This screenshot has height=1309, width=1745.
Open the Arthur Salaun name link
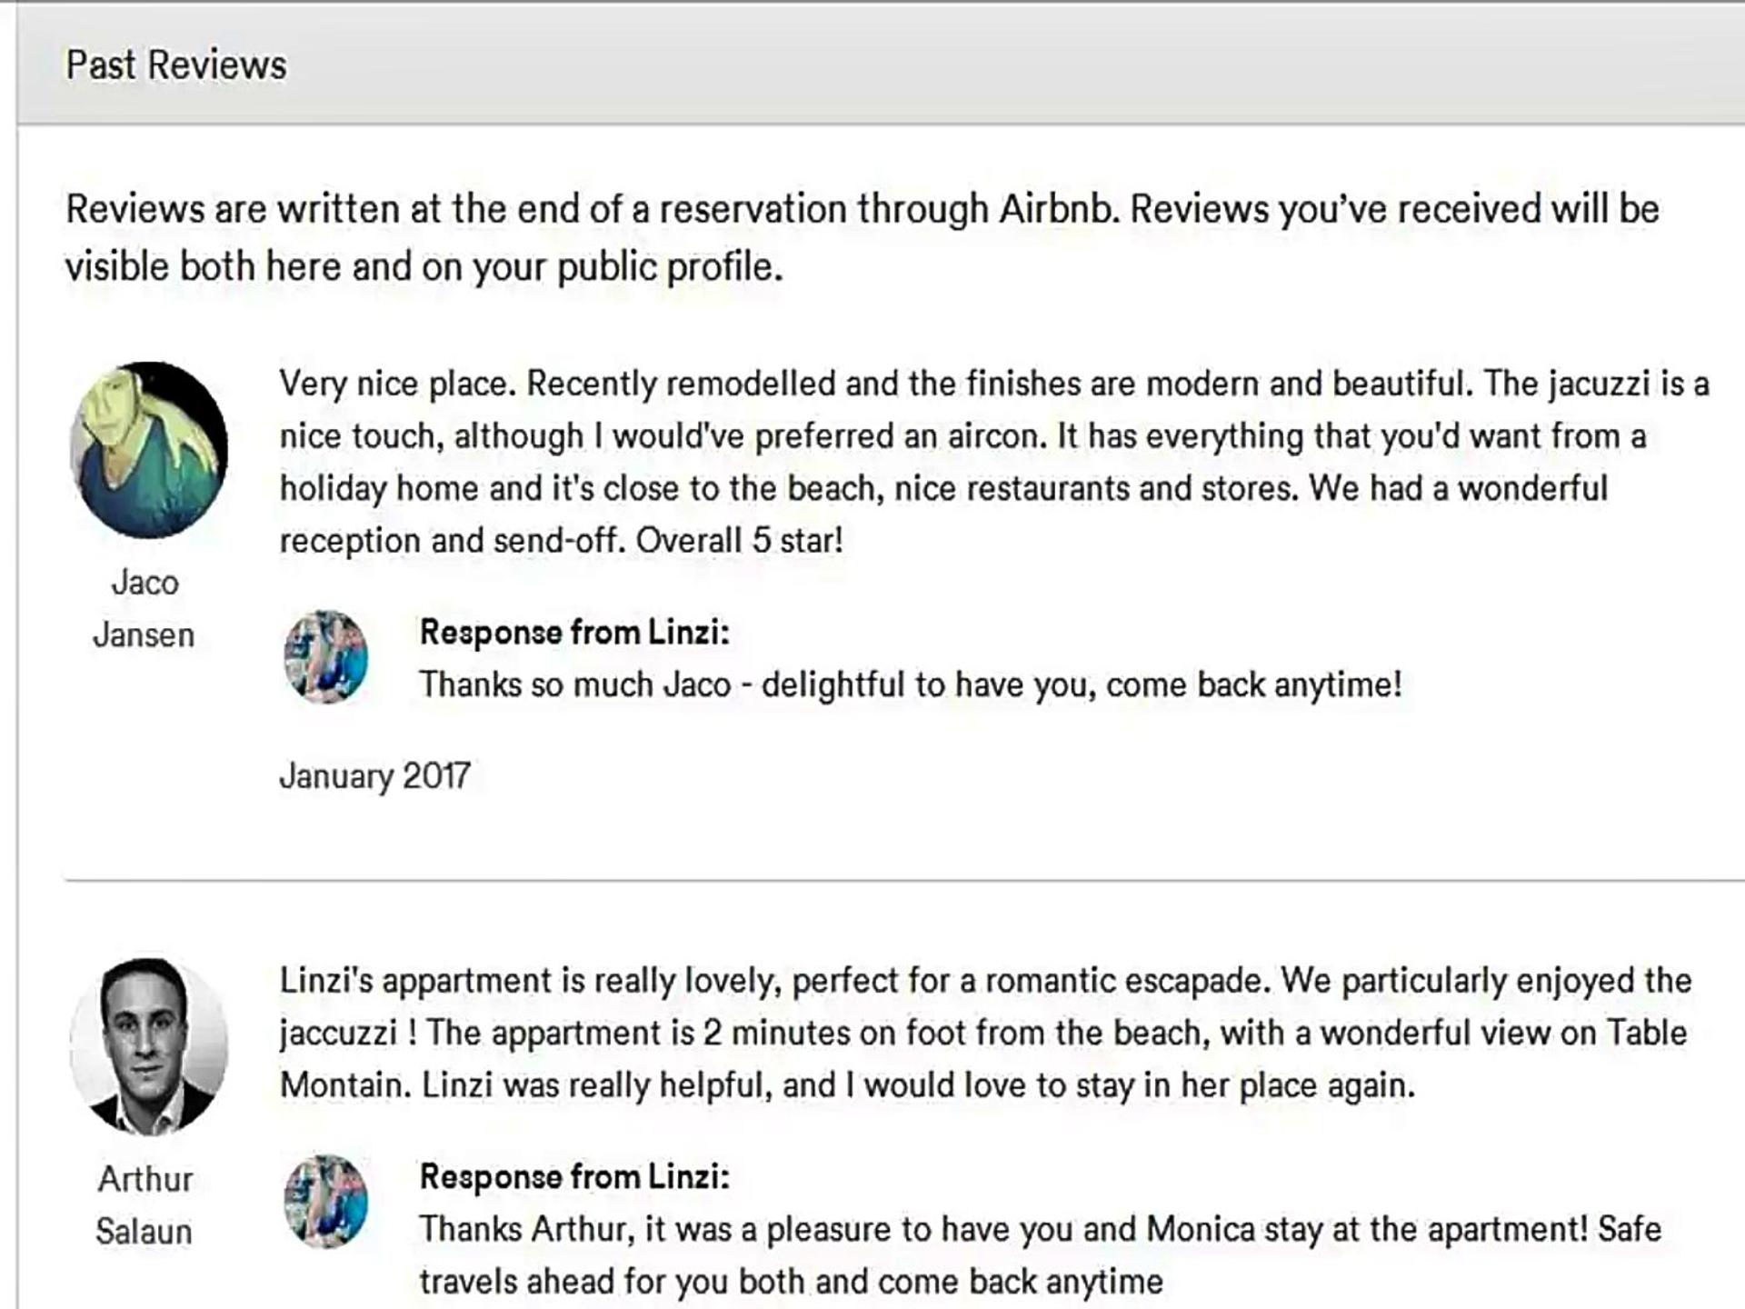click(145, 1205)
